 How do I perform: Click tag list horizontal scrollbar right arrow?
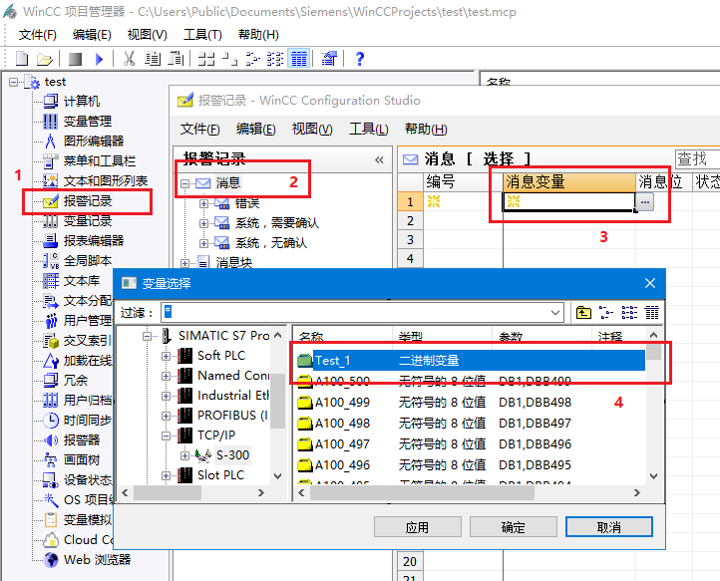(636, 493)
